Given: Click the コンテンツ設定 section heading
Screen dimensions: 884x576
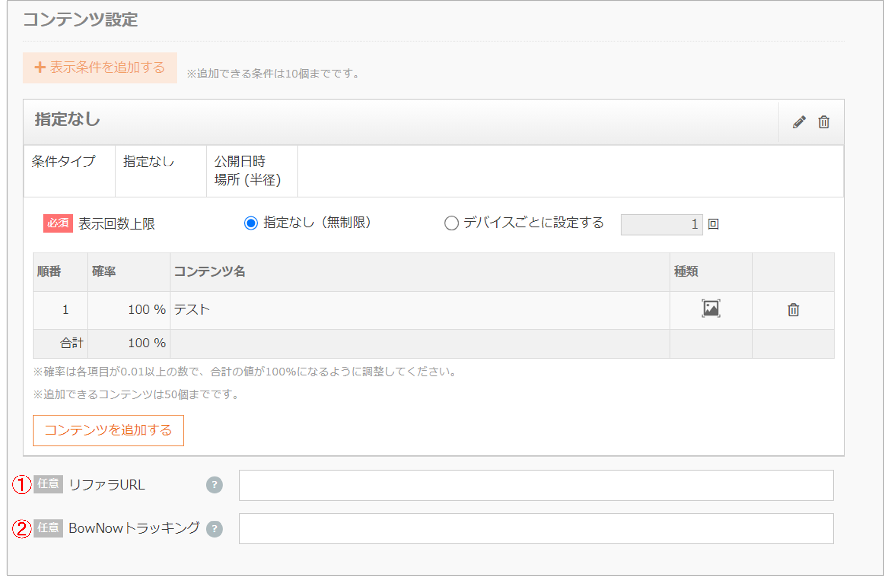Looking at the screenshot, I should pyautogui.click(x=81, y=19).
